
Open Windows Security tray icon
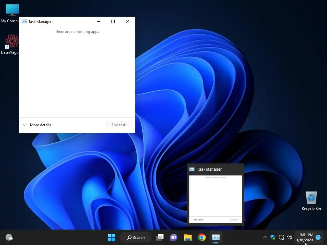click(x=273, y=237)
